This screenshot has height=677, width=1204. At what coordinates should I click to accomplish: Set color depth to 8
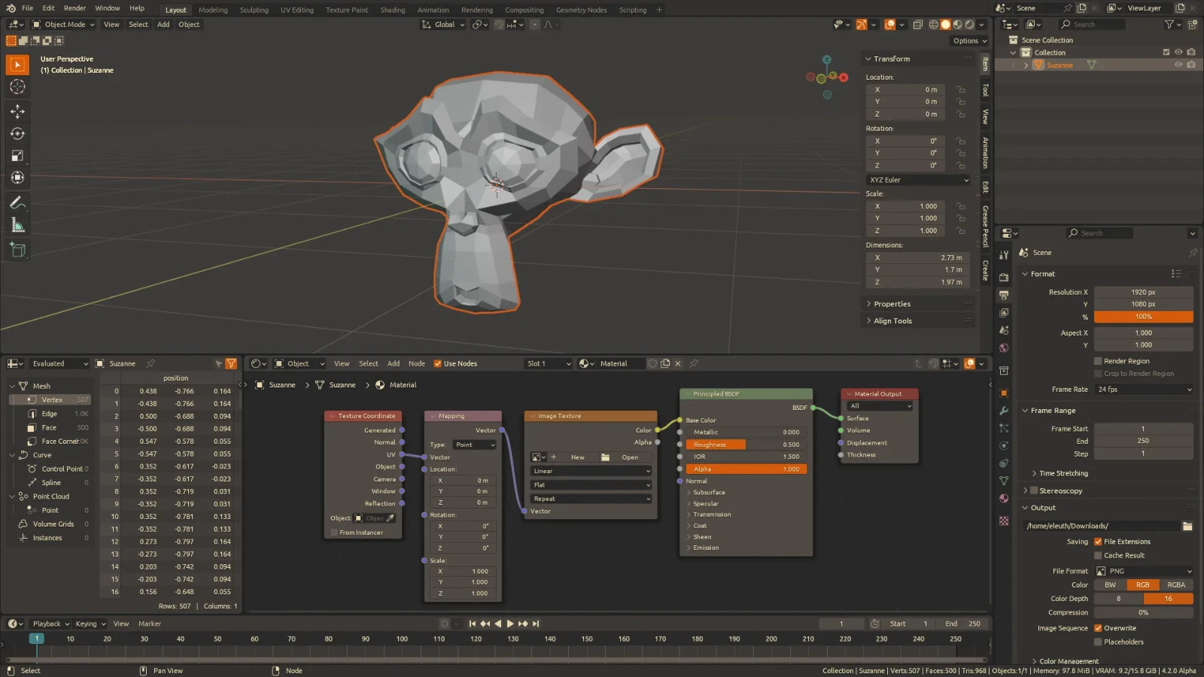(x=1118, y=599)
